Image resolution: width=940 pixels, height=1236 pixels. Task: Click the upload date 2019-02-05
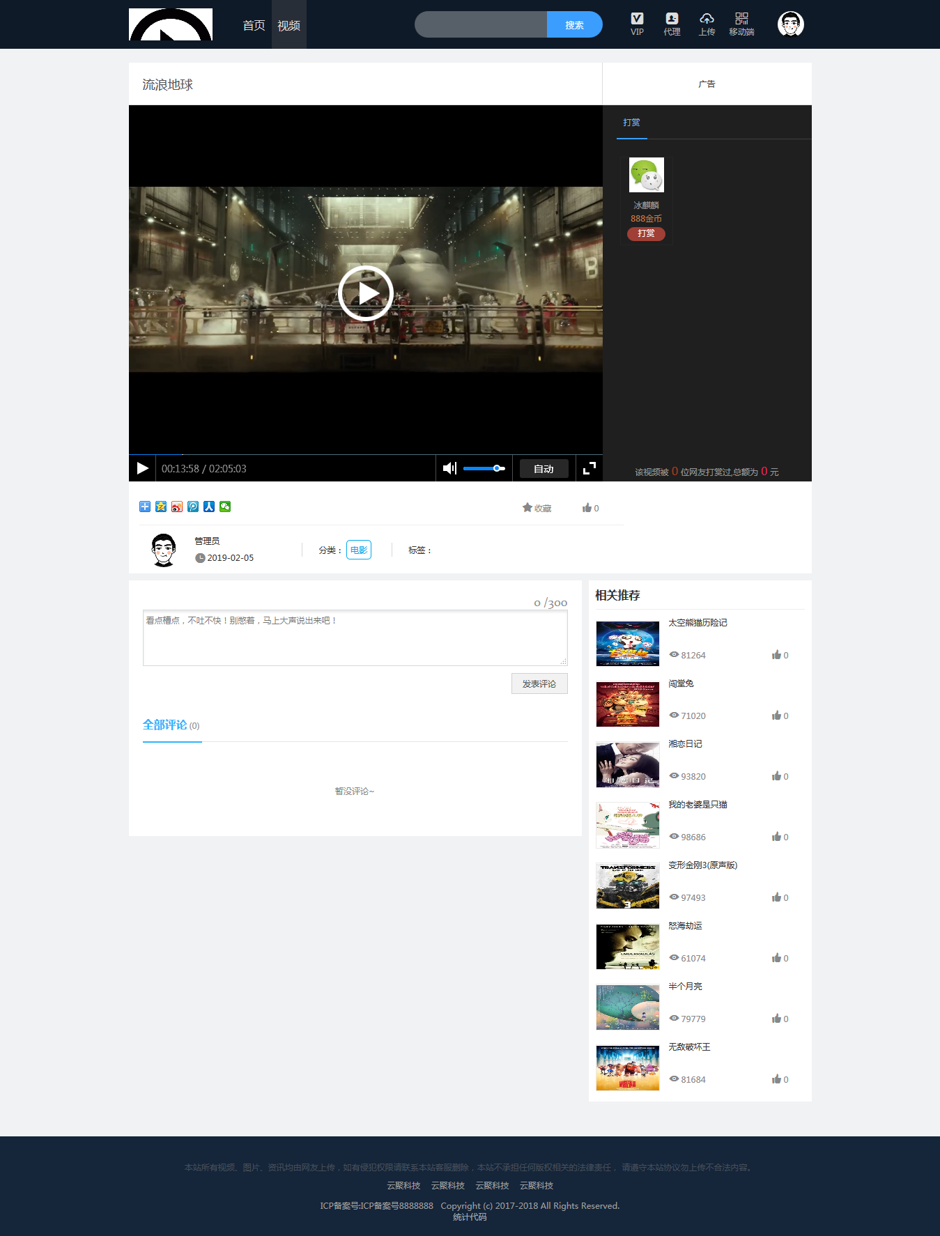(x=230, y=558)
